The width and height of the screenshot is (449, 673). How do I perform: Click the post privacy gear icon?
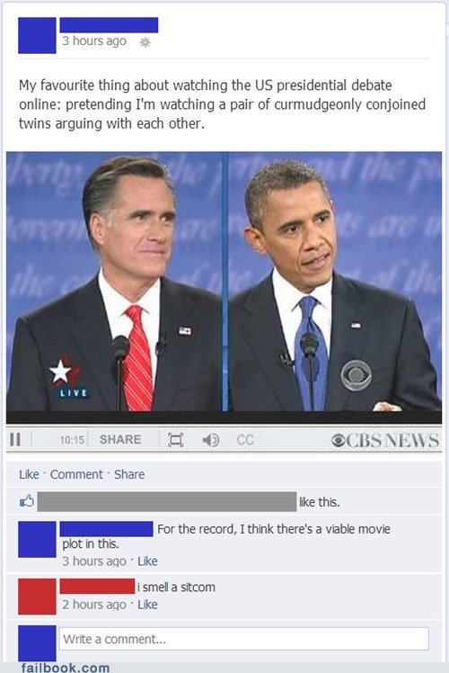[145, 42]
